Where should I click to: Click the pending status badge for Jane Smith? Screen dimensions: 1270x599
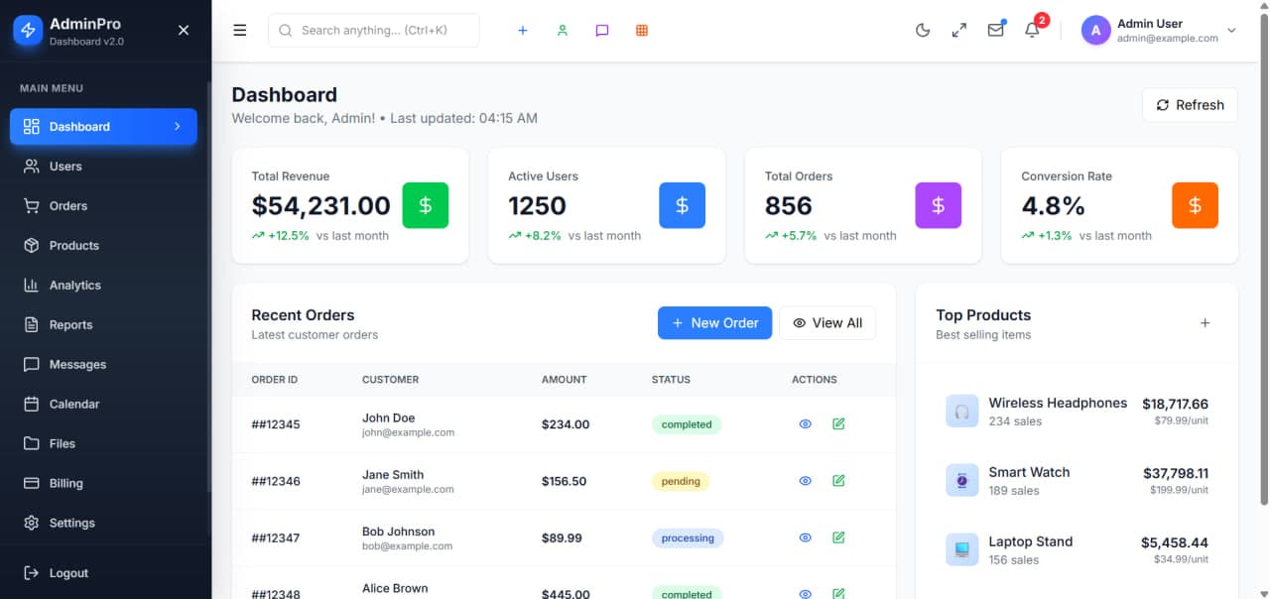coord(681,481)
